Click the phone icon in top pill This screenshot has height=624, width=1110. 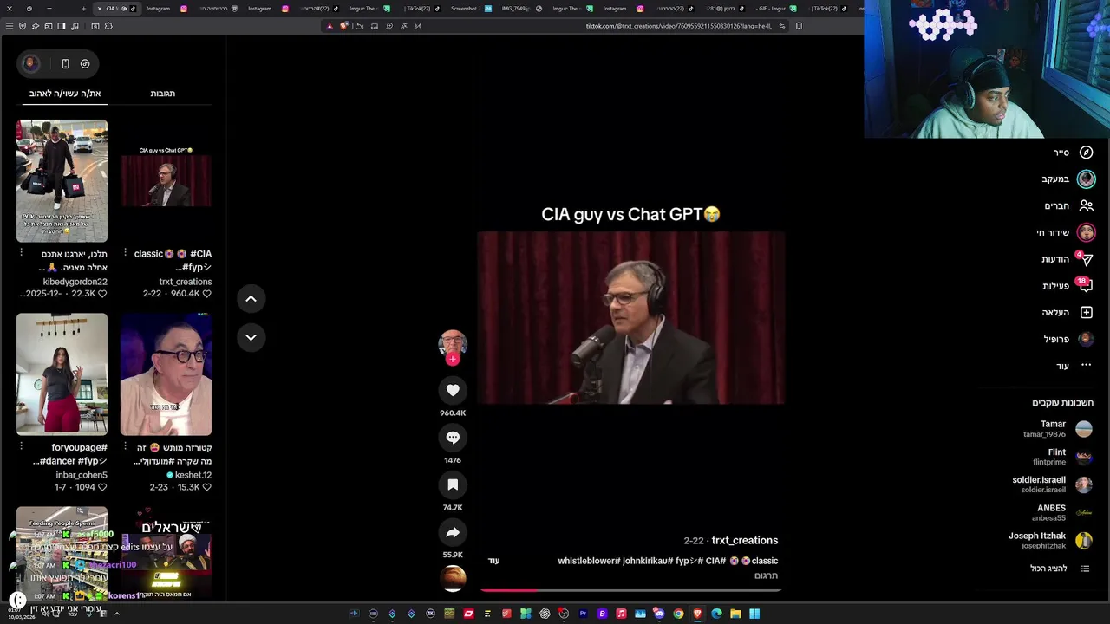[65, 63]
